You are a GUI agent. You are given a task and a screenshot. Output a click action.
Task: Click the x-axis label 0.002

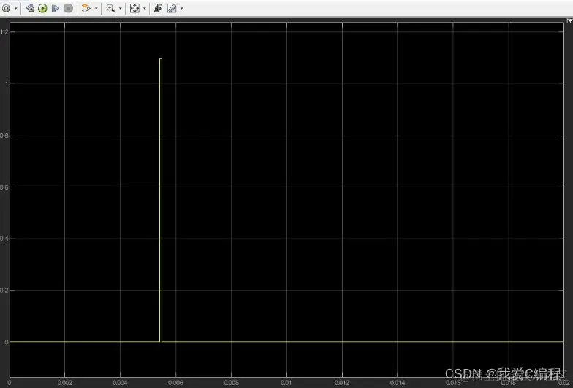click(64, 383)
